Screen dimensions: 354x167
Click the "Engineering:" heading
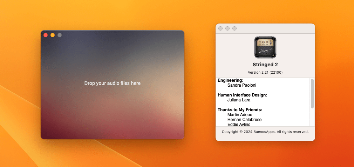(x=231, y=80)
